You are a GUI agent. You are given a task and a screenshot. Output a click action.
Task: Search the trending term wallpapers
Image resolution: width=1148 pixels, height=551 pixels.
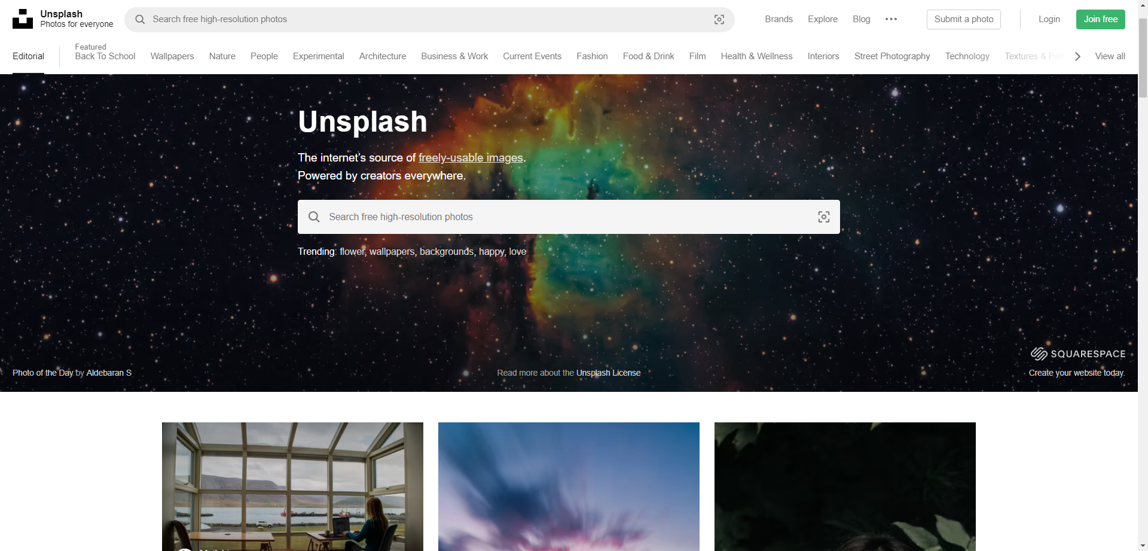392,252
